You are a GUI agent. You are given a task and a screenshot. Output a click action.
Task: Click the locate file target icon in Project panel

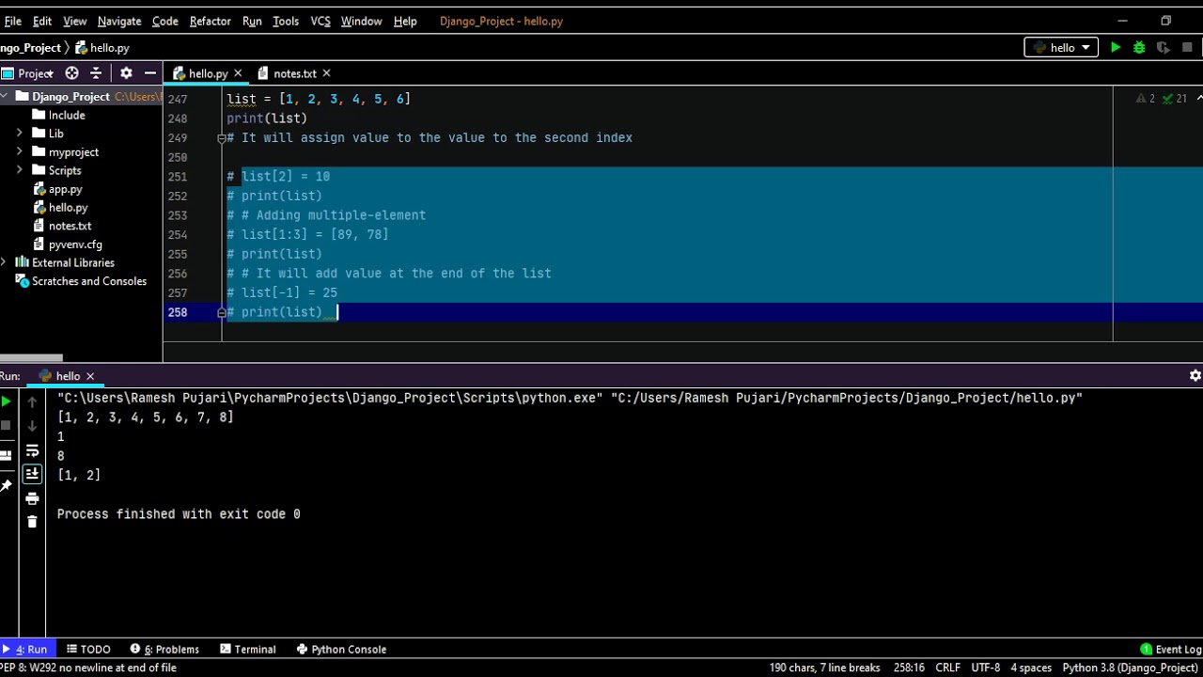[71, 72]
